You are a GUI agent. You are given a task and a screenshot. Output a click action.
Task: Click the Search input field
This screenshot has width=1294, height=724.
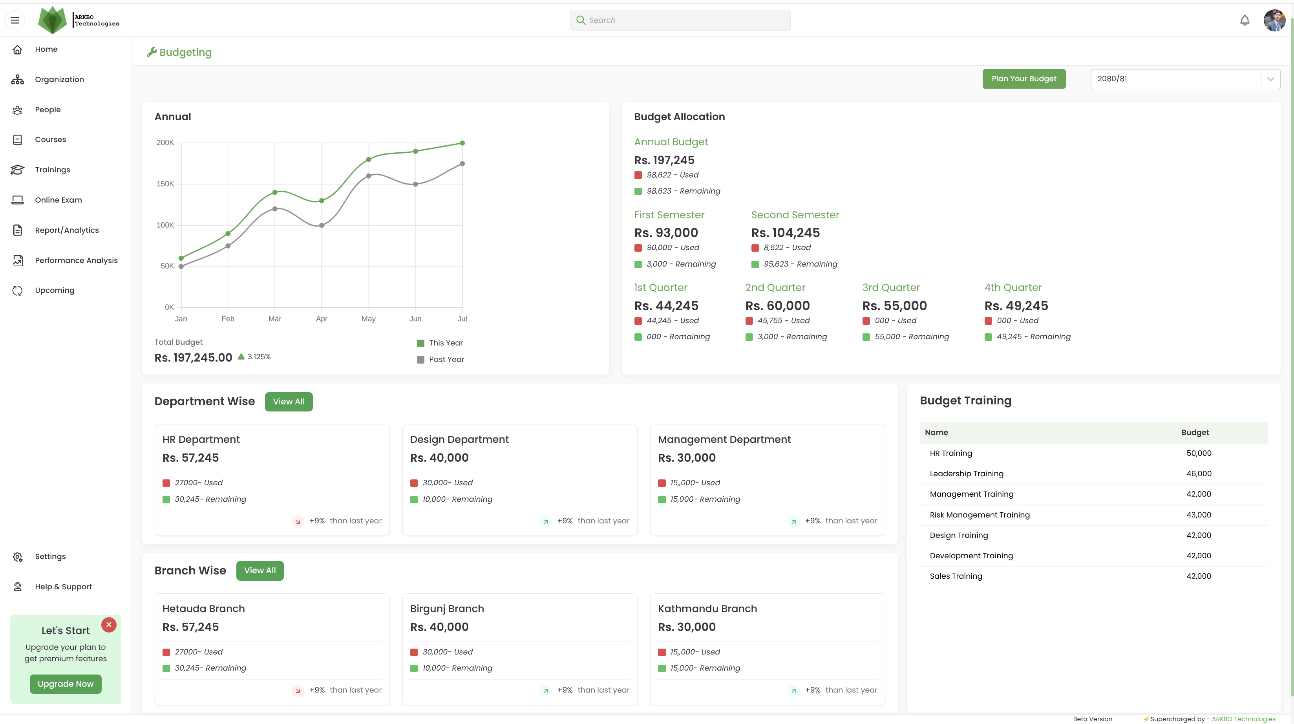[x=680, y=20]
